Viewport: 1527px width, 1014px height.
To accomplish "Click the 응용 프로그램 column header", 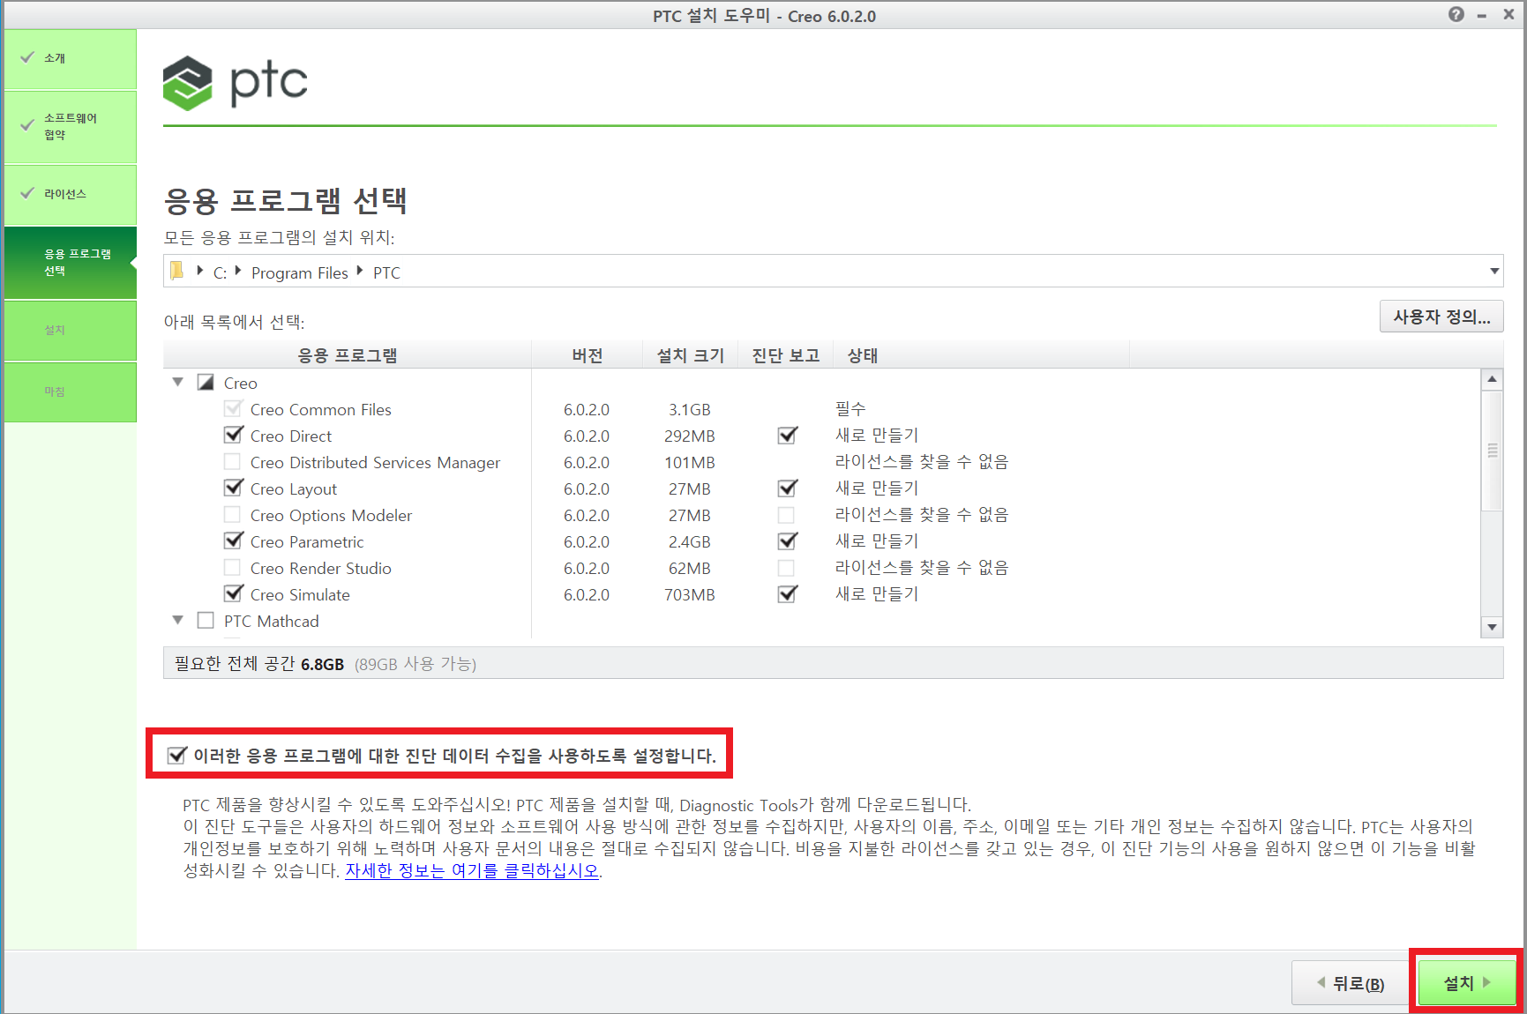I will coord(348,355).
